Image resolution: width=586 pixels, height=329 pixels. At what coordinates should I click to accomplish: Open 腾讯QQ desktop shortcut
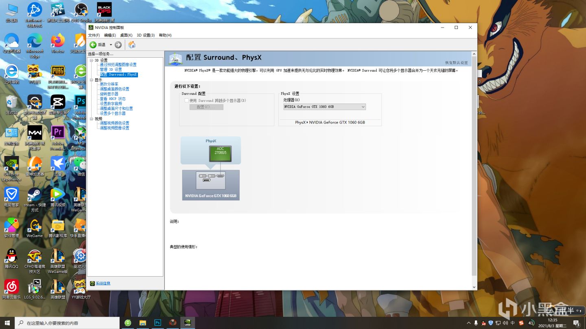(11, 259)
